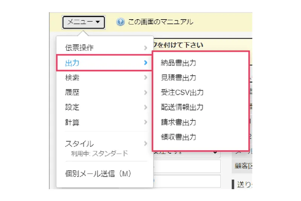This screenshot has width=301, height=201.
Task: Open the メニュー dropdown button
Action: pyautogui.click(x=84, y=22)
